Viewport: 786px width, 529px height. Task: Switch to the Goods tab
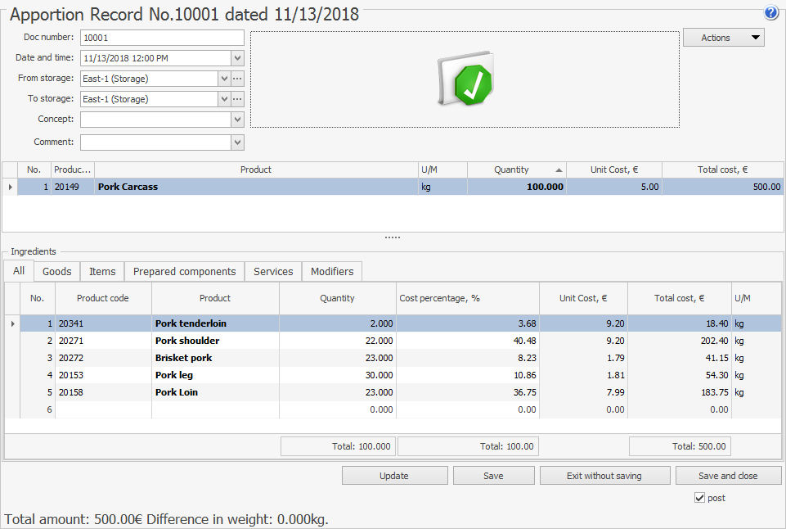(x=57, y=271)
